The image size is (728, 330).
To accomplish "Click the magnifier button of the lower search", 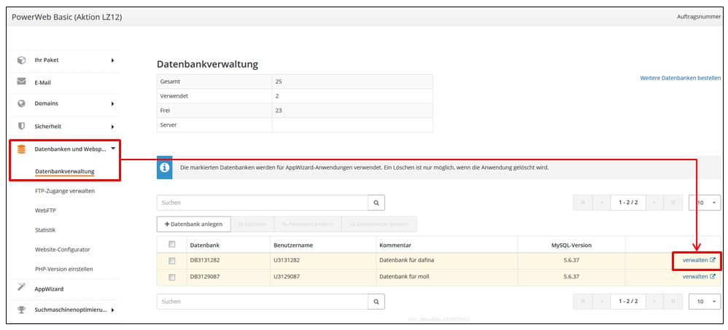I will [376, 302].
